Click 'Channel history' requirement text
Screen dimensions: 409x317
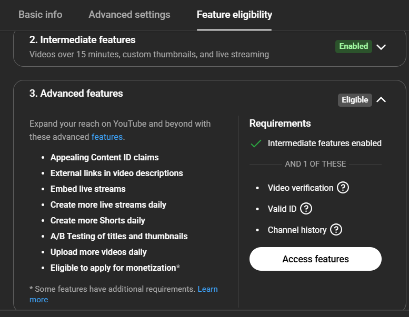point(297,230)
